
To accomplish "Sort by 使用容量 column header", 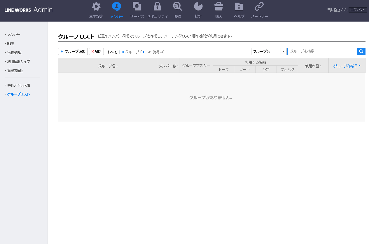I will click(313, 66).
